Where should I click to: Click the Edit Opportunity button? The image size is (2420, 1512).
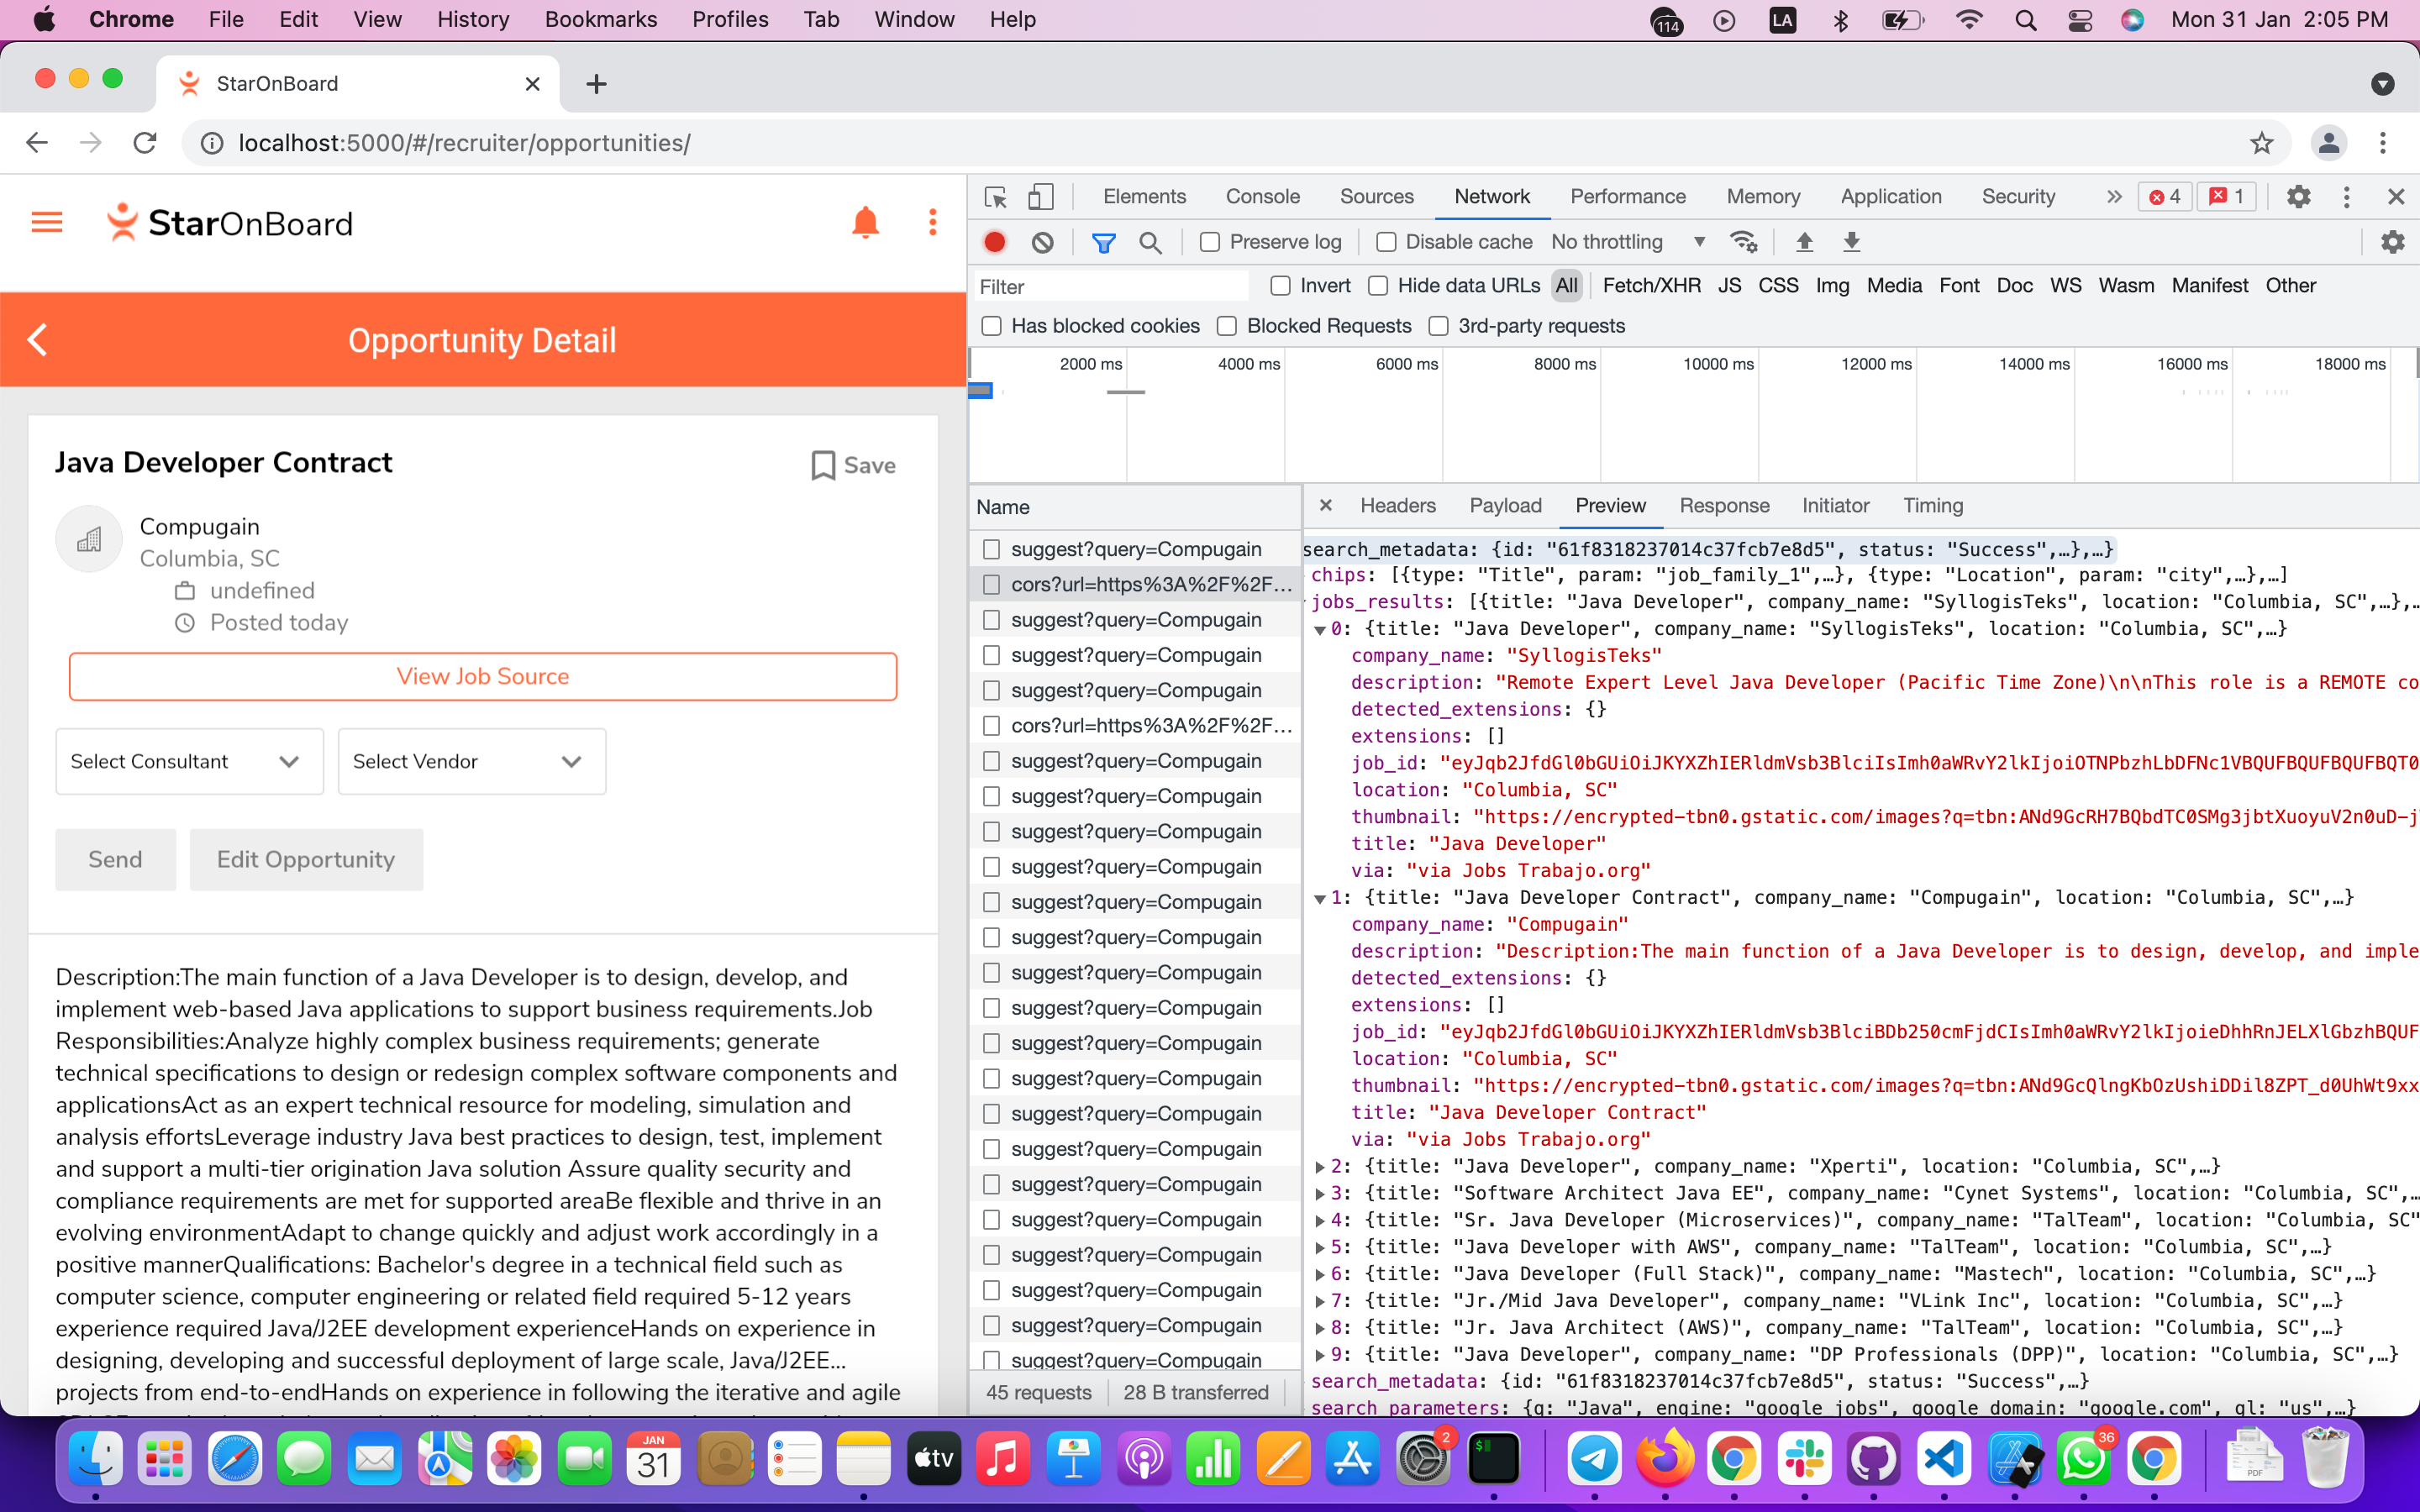[307, 857]
